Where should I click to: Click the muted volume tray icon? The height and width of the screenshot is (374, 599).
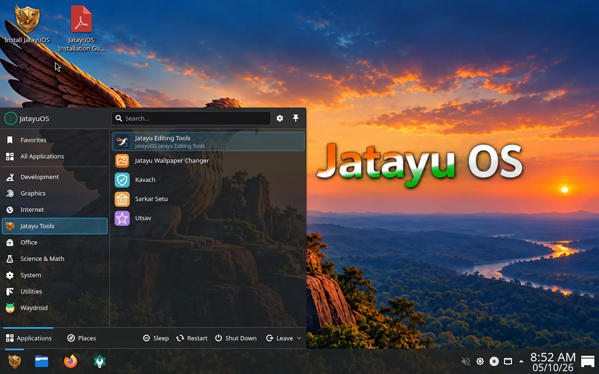(466, 361)
